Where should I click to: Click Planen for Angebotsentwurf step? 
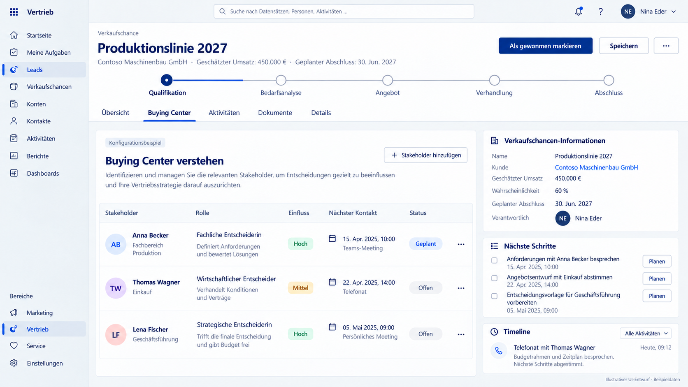657,278
